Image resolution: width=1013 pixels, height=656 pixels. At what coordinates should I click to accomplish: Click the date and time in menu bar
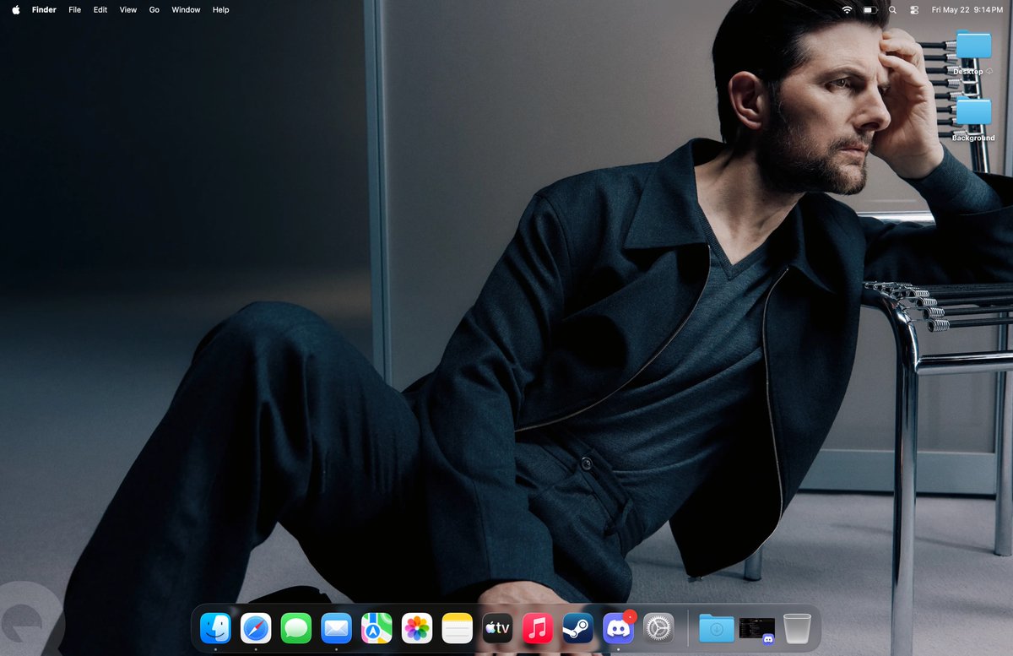pyautogui.click(x=967, y=9)
